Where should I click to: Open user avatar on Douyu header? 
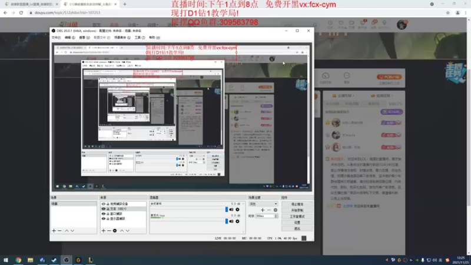click(x=402, y=25)
